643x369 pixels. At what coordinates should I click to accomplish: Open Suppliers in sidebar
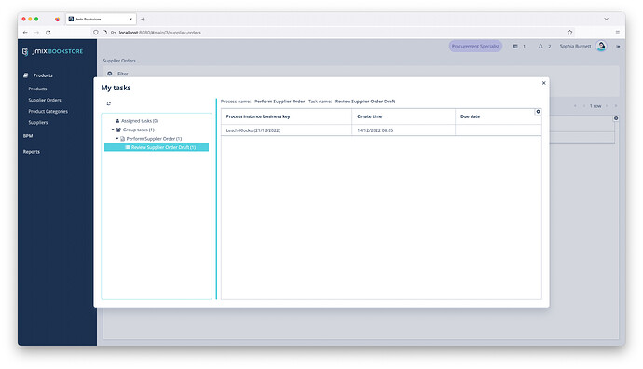pyautogui.click(x=37, y=123)
